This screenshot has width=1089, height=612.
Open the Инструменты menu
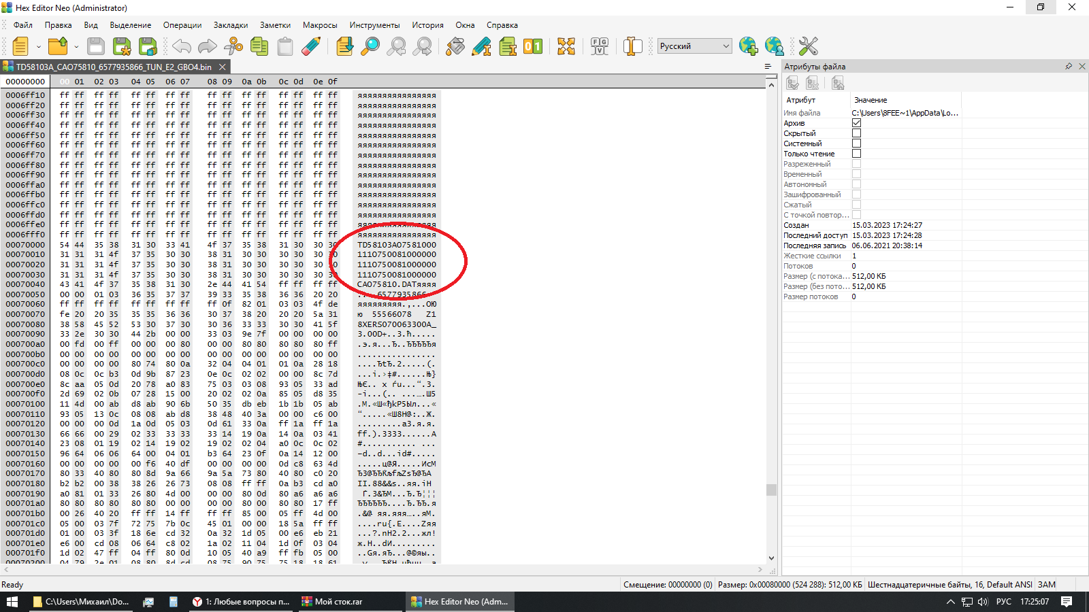[x=374, y=25]
